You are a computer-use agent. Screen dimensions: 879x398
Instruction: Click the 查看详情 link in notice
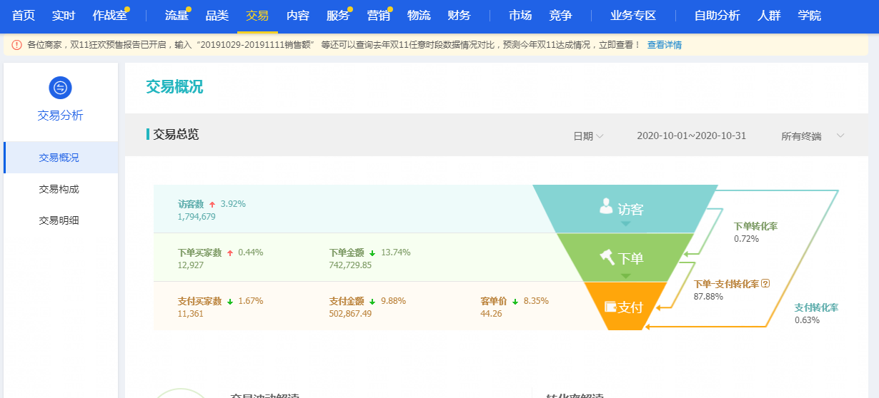665,45
